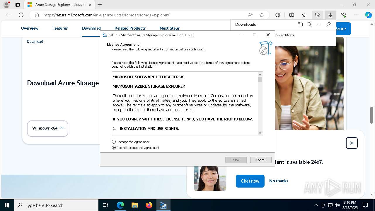
Task: Open a new browser tab
Action: point(100,5)
